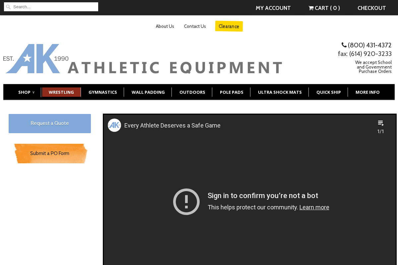Open the QUICK SHIP section
The width and height of the screenshot is (398, 265).
pos(329,92)
